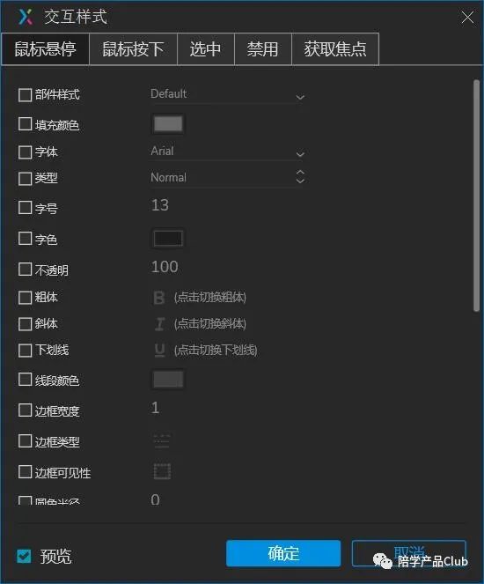Toggle italic via the I icon
The height and width of the screenshot is (584, 484).
pos(159,324)
